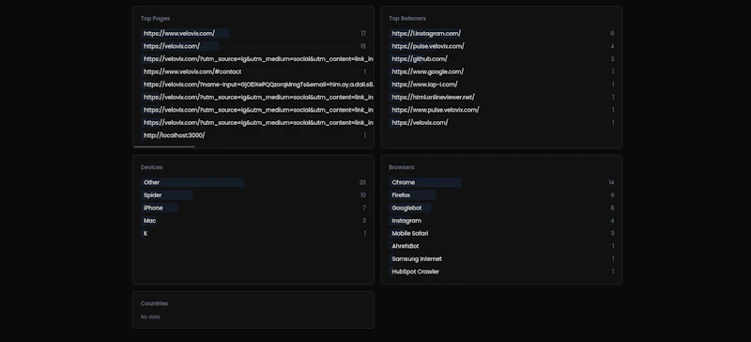Click the HubSpot Crawler browser row

pyautogui.click(x=501, y=272)
